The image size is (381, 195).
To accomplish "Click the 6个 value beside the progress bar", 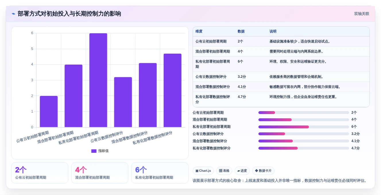I will [x=354, y=127].
